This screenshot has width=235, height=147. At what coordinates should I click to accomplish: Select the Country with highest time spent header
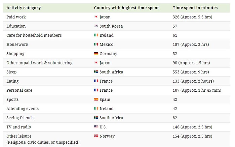126,8
